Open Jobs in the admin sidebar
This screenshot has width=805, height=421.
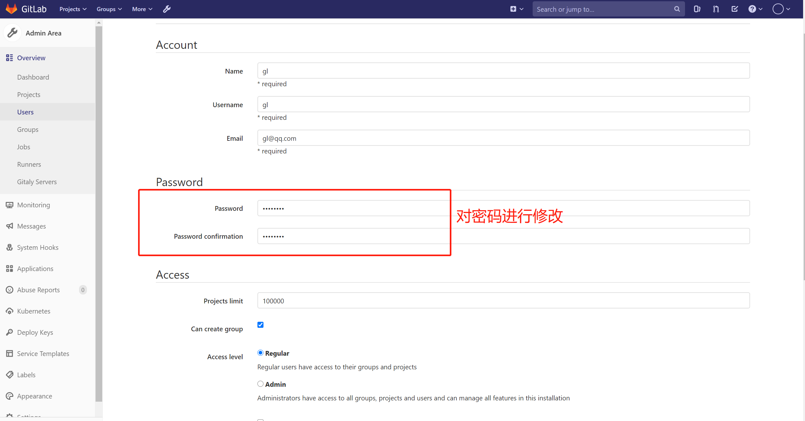tap(23, 147)
